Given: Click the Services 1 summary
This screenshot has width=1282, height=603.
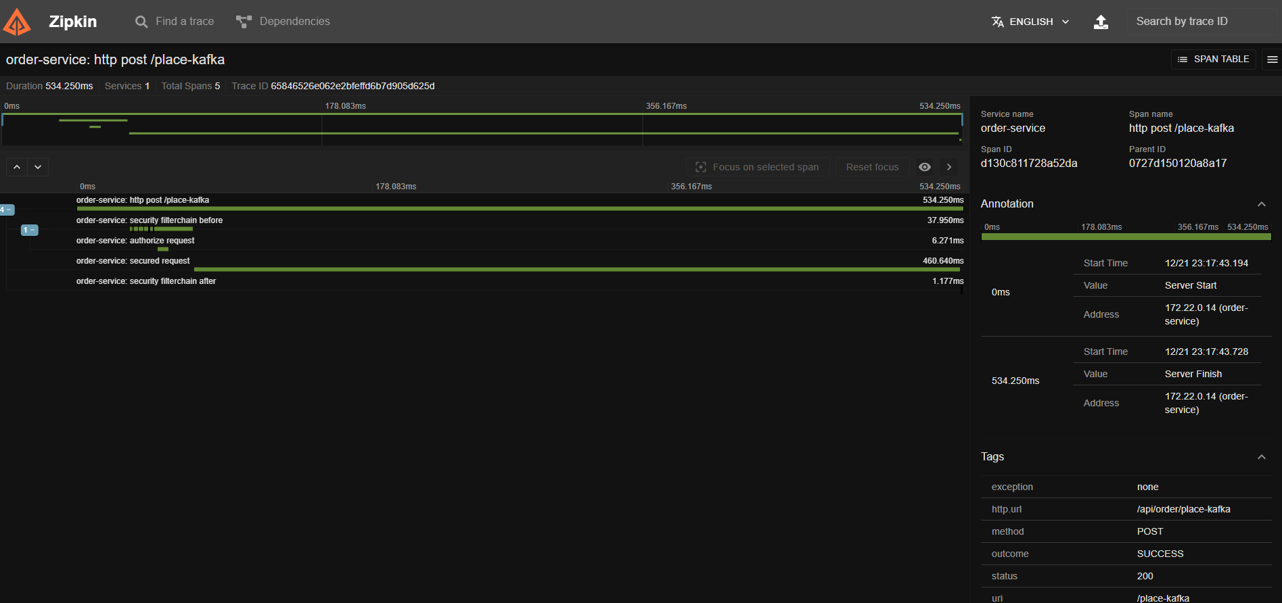Looking at the screenshot, I should click(127, 86).
